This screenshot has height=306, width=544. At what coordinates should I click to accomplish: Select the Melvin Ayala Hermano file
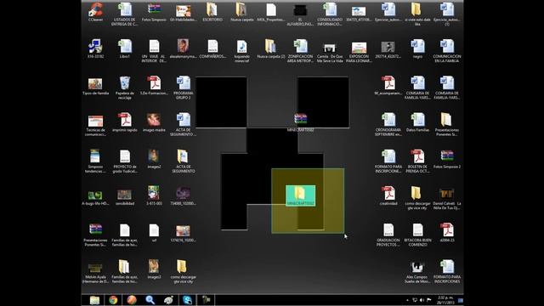tap(95, 273)
